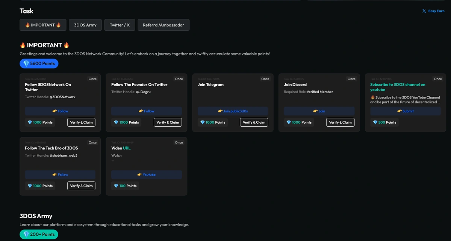Verify & Claim the Follow 3DOSNetwork task

[x=82, y=123]
